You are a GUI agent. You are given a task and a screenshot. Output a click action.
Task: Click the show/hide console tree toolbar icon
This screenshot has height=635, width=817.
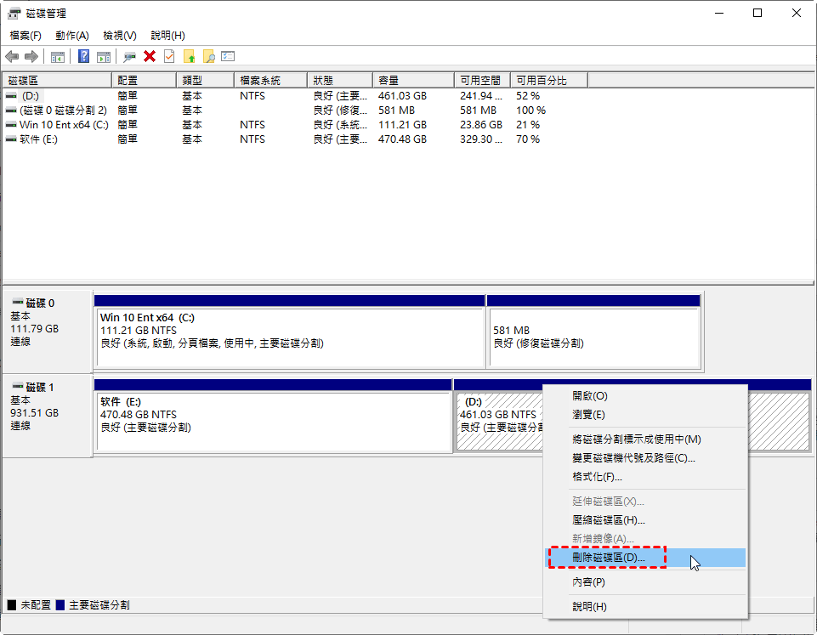(x=58, y=57)
